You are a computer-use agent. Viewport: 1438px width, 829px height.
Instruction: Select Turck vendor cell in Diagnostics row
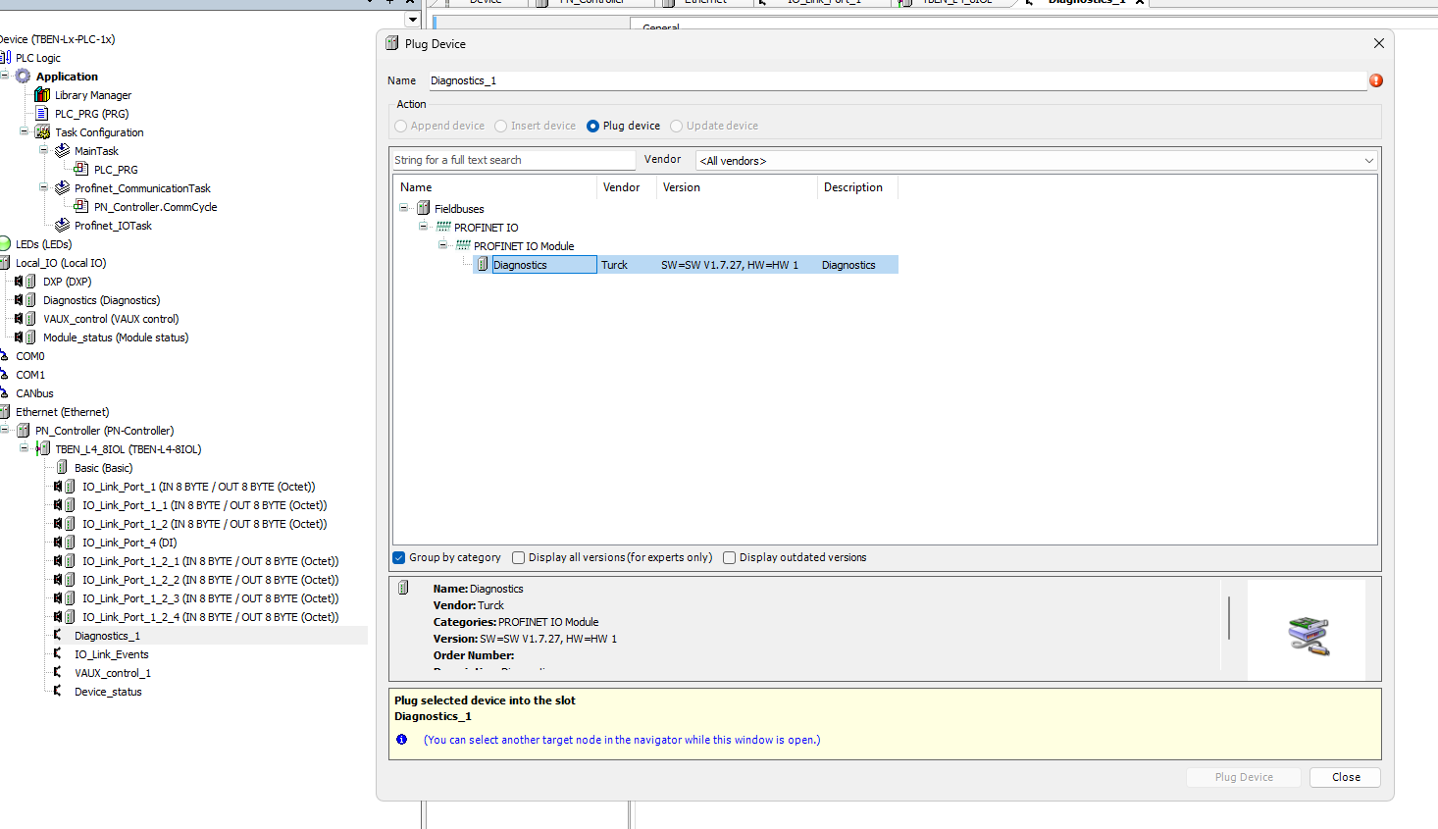click(614, 265)
